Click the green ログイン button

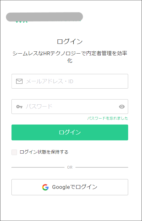70,132
